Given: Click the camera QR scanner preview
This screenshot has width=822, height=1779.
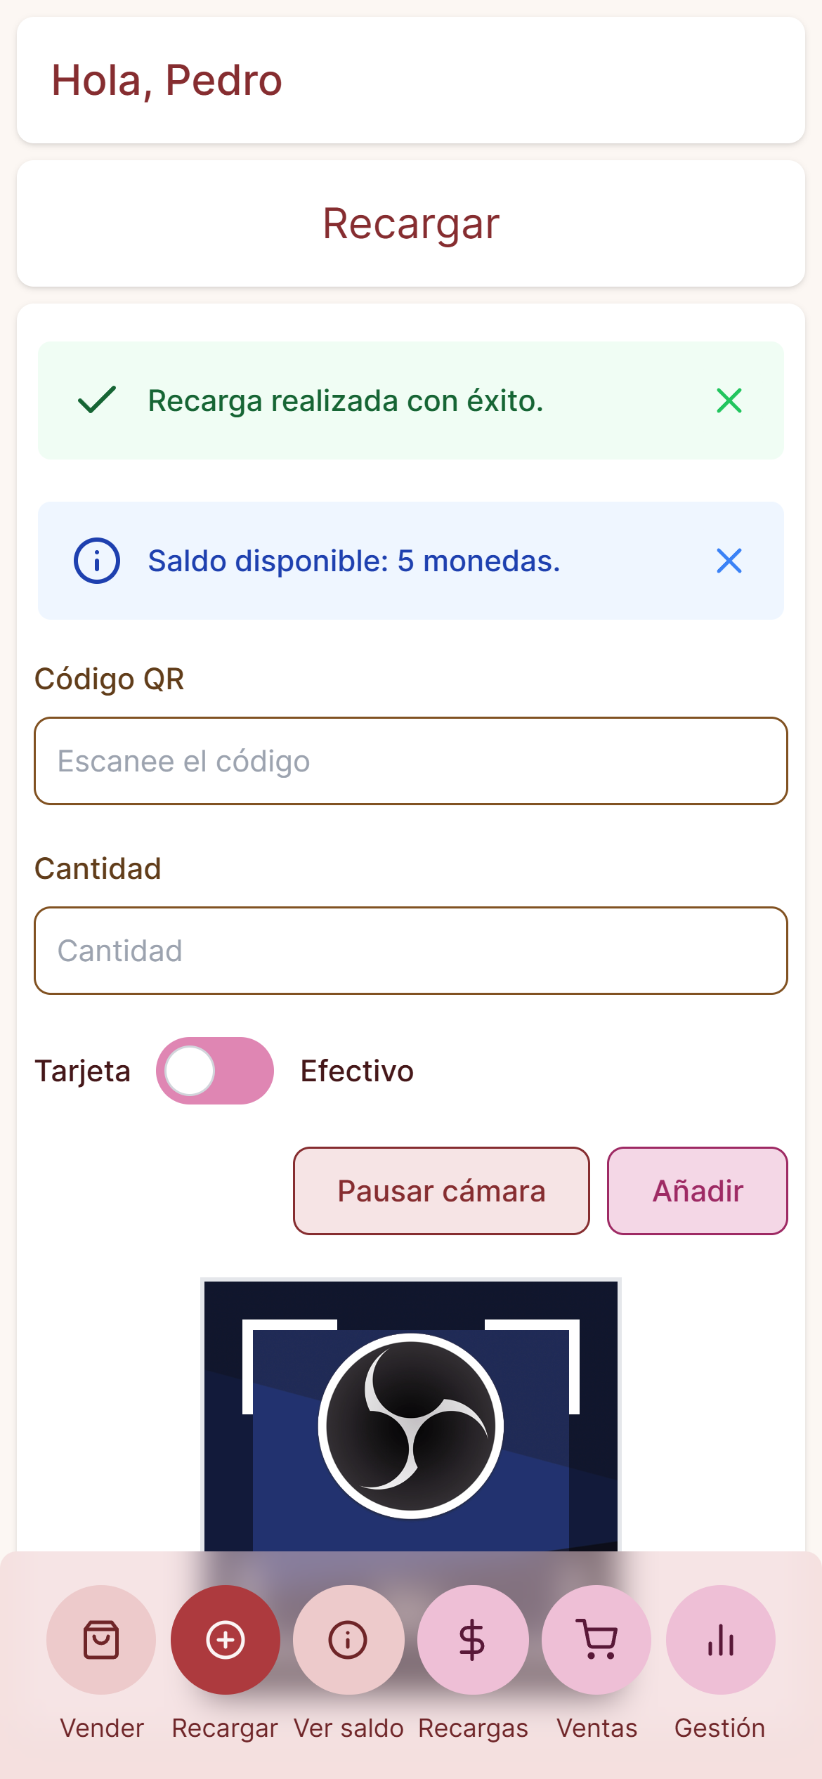Looking at the screenshot, I should tap(411, 1414).
